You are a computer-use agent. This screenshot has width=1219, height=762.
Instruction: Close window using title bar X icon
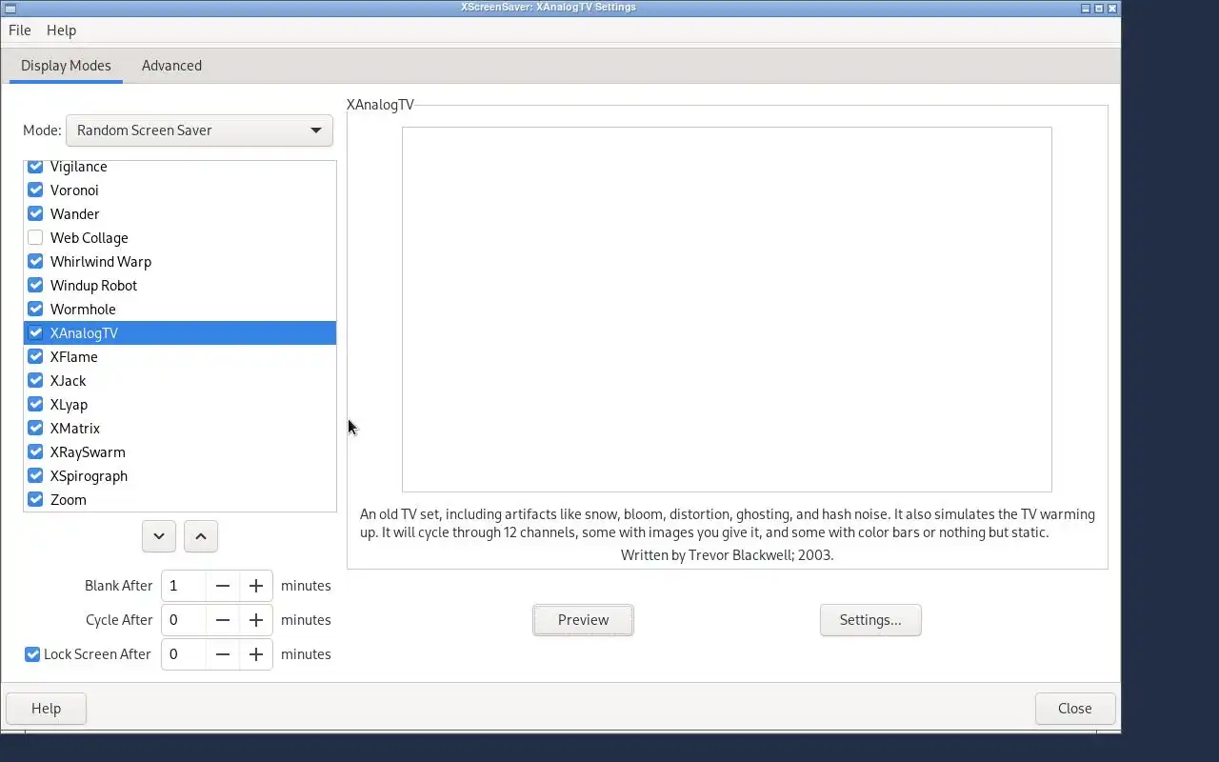(x=1112, y=8)
